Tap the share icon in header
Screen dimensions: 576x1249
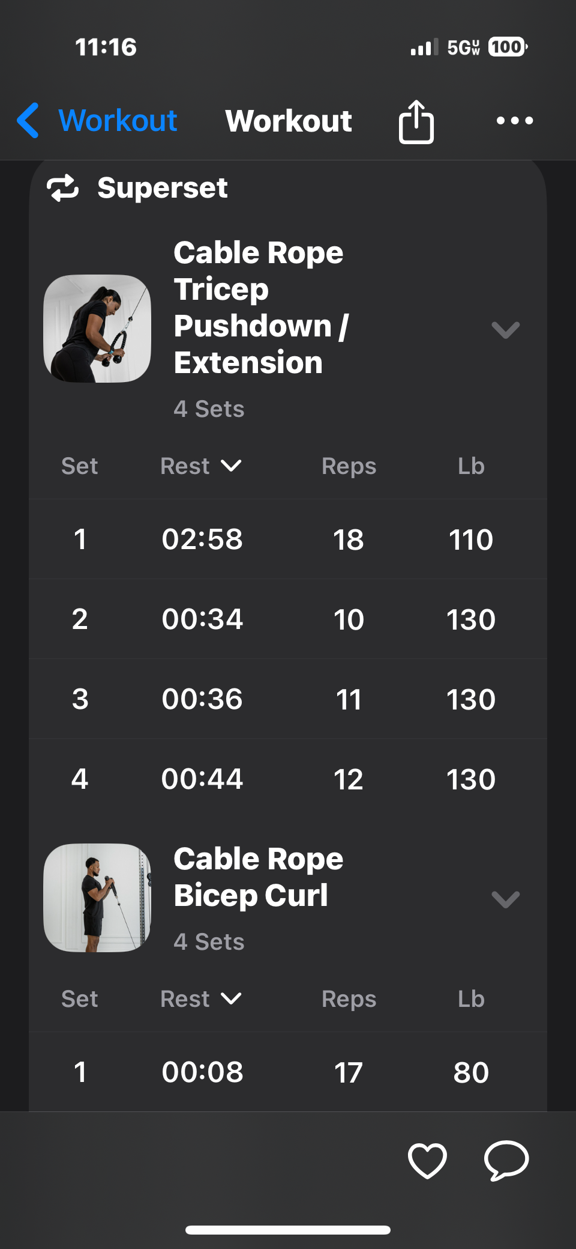416,121
